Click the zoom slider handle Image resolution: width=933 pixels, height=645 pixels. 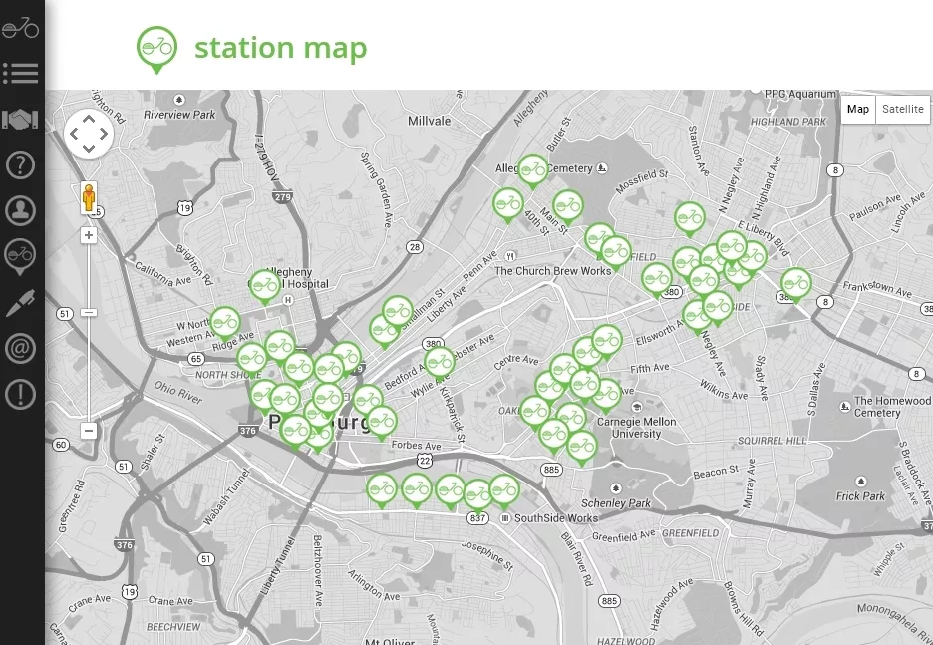coord(89,312)
